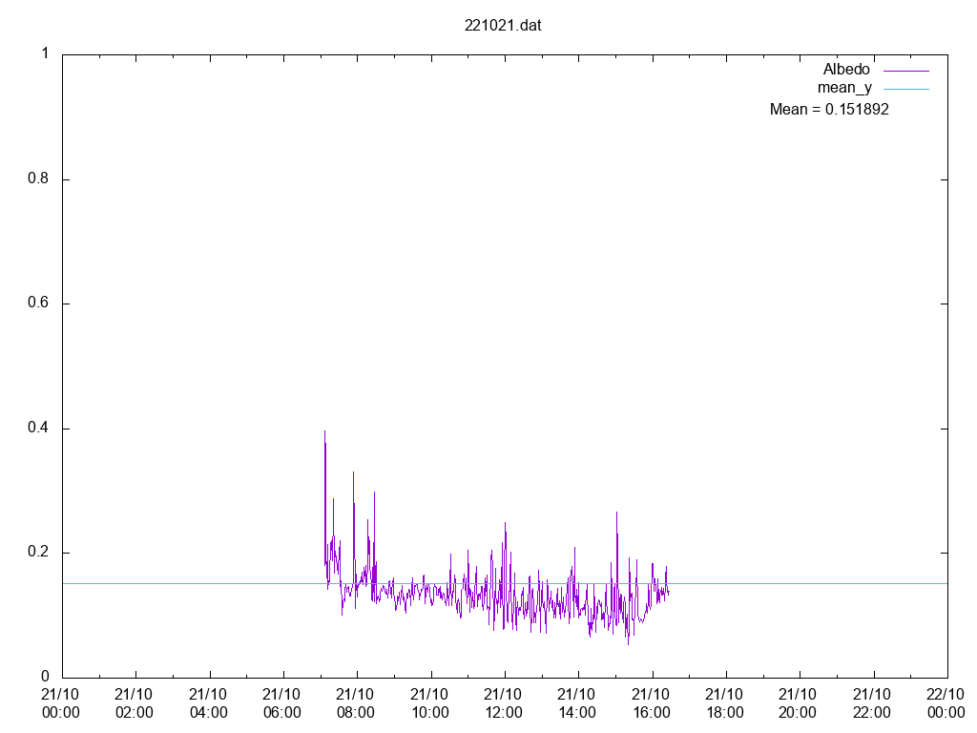Click x-axis label 21/10 16:00
977x733 pixels.
[x=651, y=703]
